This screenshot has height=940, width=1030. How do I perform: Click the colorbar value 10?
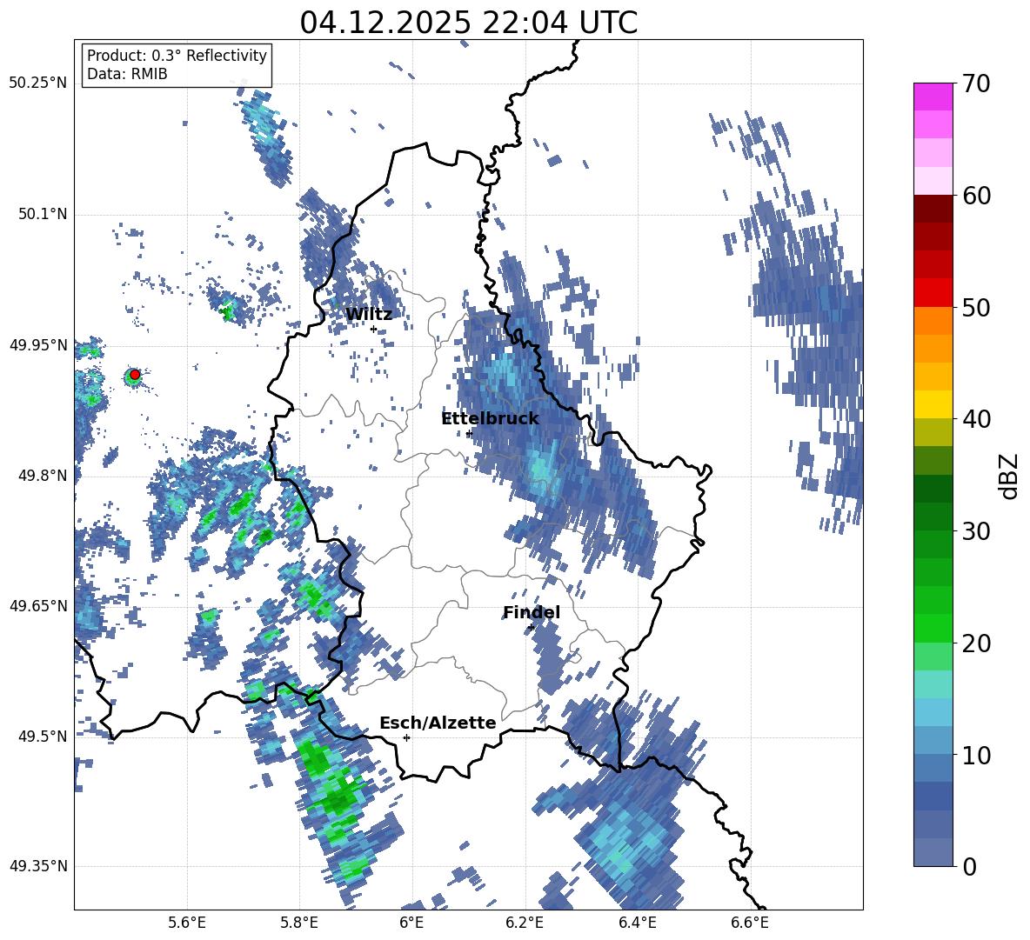(x=976, y=755)
